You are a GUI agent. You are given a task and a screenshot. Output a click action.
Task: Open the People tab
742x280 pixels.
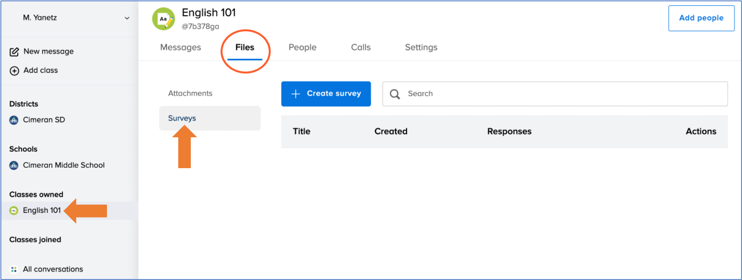[x=302, y=47]
